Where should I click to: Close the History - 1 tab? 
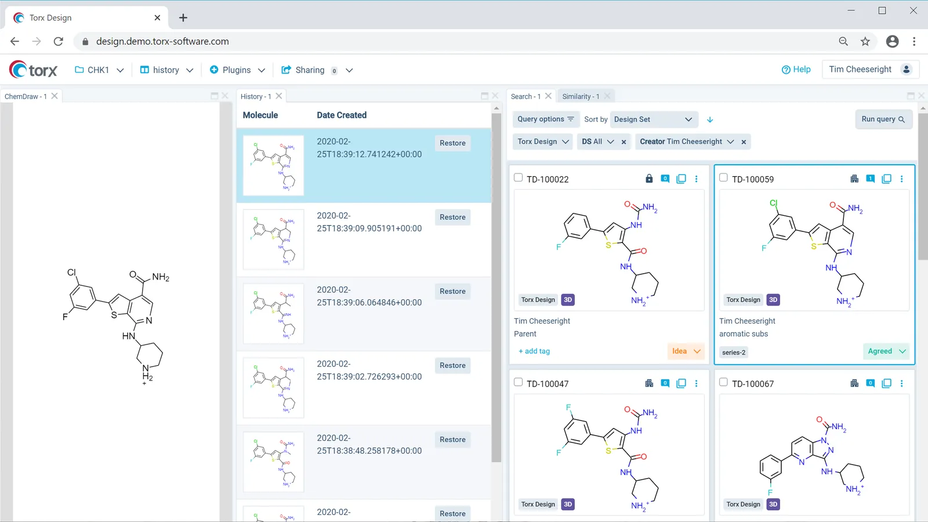pyautogui.click(x=279, y=96)
